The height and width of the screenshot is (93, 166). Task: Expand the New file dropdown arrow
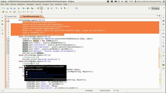click(x=5, y=9)
